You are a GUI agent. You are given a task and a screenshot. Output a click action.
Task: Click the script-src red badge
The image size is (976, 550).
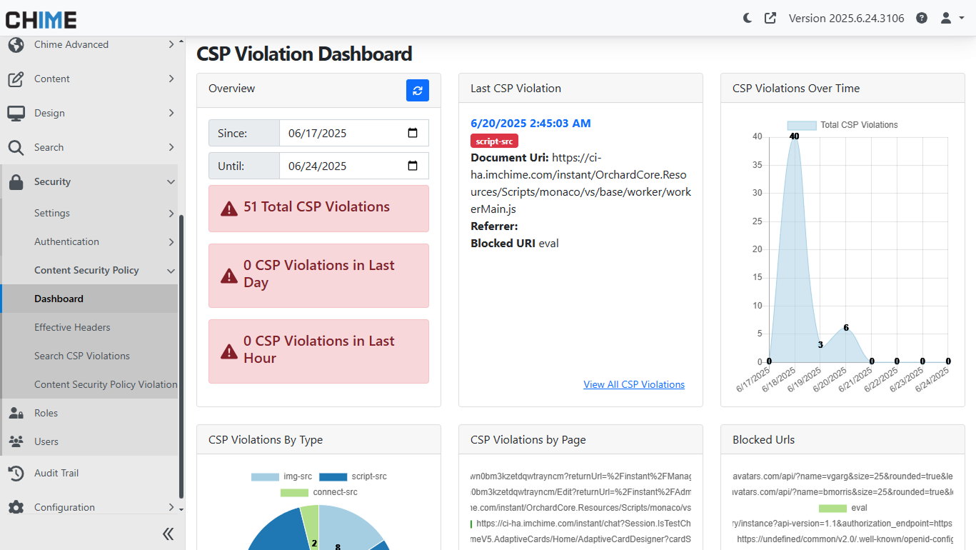coord(494,141)
